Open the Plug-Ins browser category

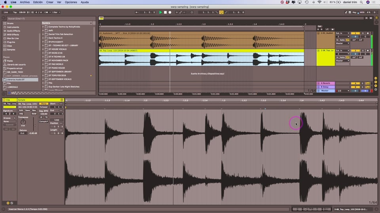point(11,42)
